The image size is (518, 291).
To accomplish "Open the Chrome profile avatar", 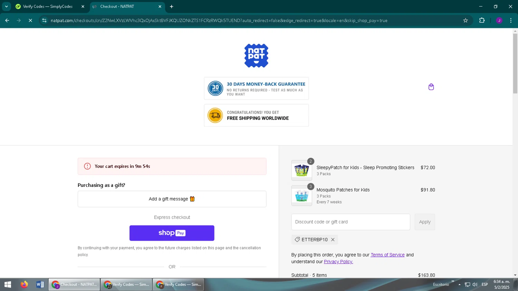I will (499, 21).
